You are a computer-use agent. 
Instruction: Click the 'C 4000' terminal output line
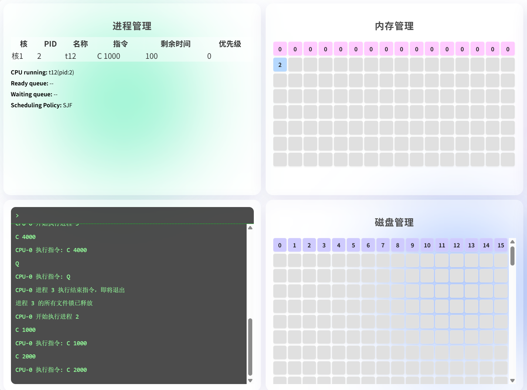tap(26, 237)
